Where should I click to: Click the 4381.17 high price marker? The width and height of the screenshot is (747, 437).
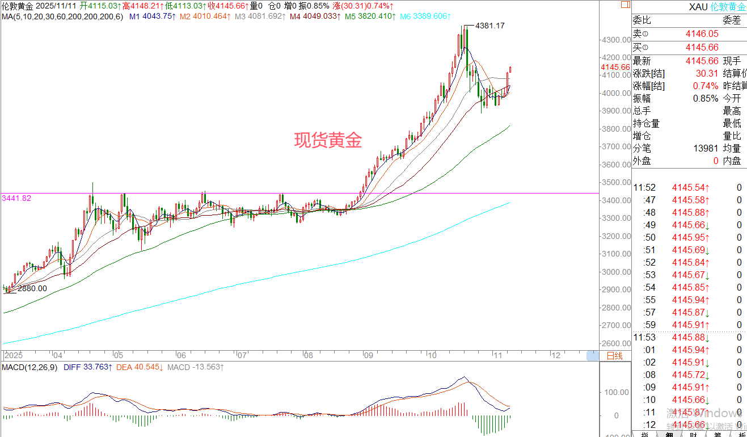coord(489,26)
